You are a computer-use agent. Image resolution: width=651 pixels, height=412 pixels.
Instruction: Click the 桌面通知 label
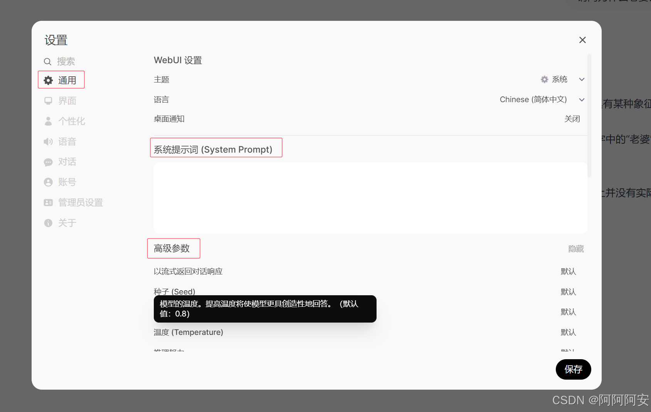click(169, 119)
